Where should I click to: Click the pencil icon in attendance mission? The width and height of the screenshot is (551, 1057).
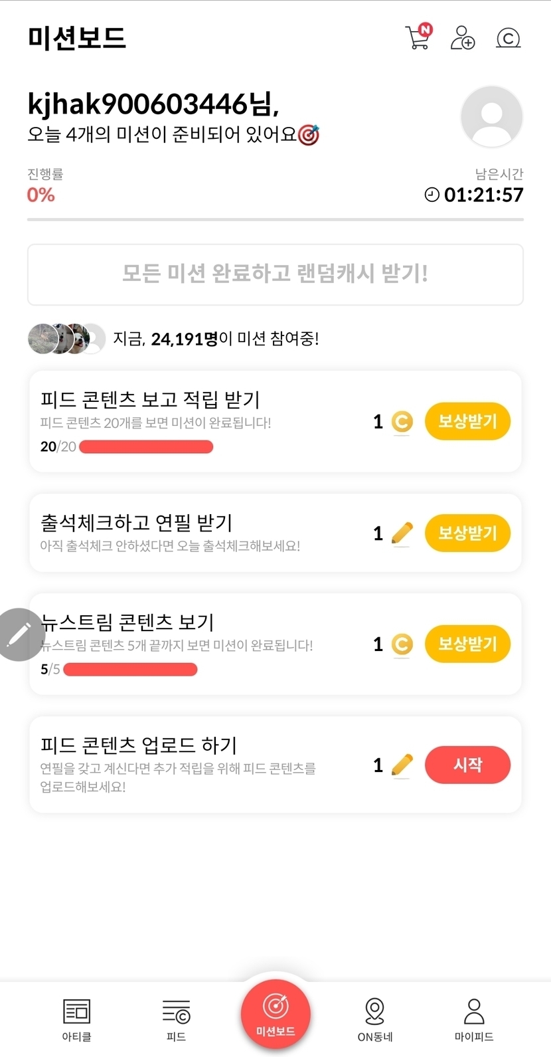[x=402, y=533]
